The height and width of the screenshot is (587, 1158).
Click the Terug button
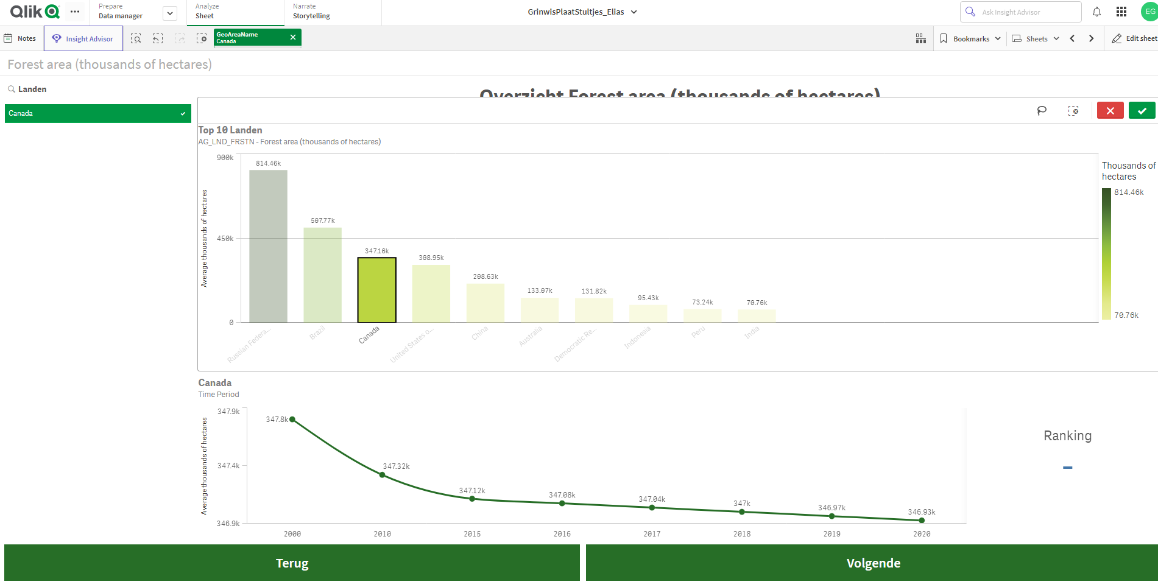(292, 563)
